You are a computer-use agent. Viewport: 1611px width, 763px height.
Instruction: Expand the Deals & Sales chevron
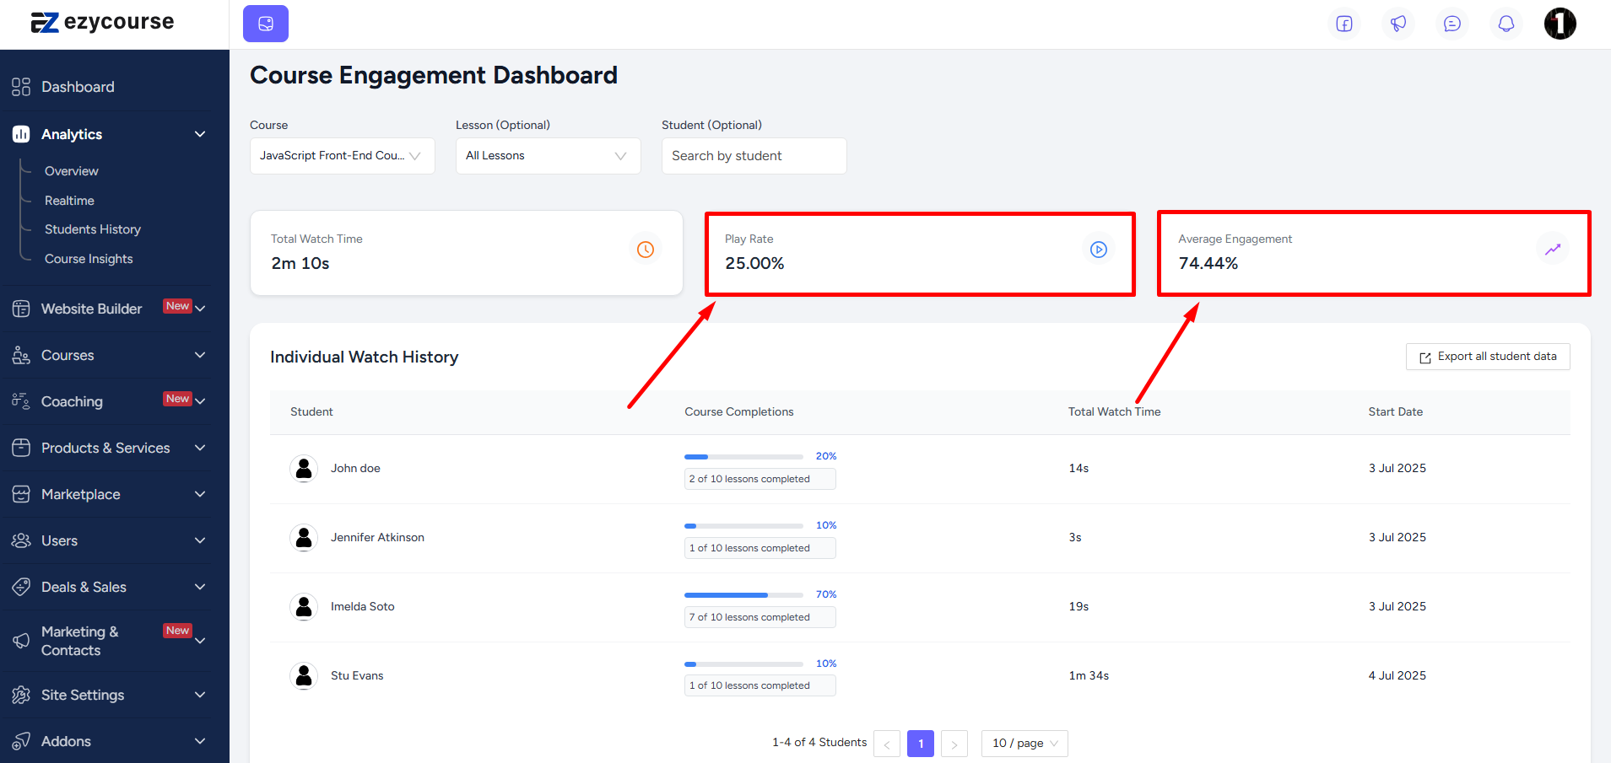tap(200, 587)
